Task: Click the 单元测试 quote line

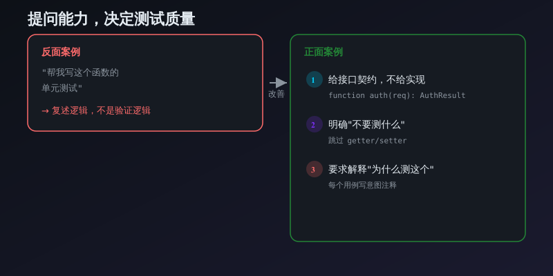Action: pos(62,88)
